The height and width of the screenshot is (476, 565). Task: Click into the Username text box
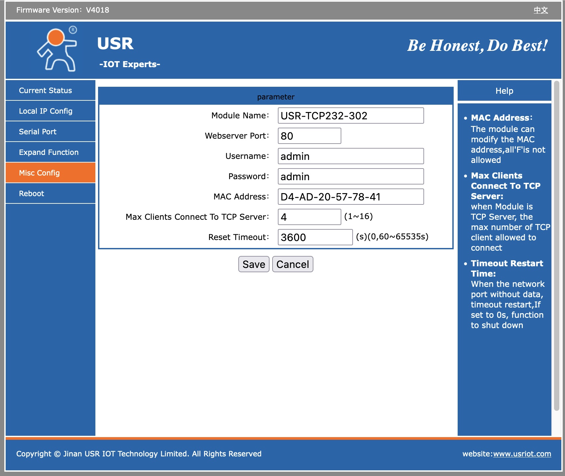[x=350, y=156]
